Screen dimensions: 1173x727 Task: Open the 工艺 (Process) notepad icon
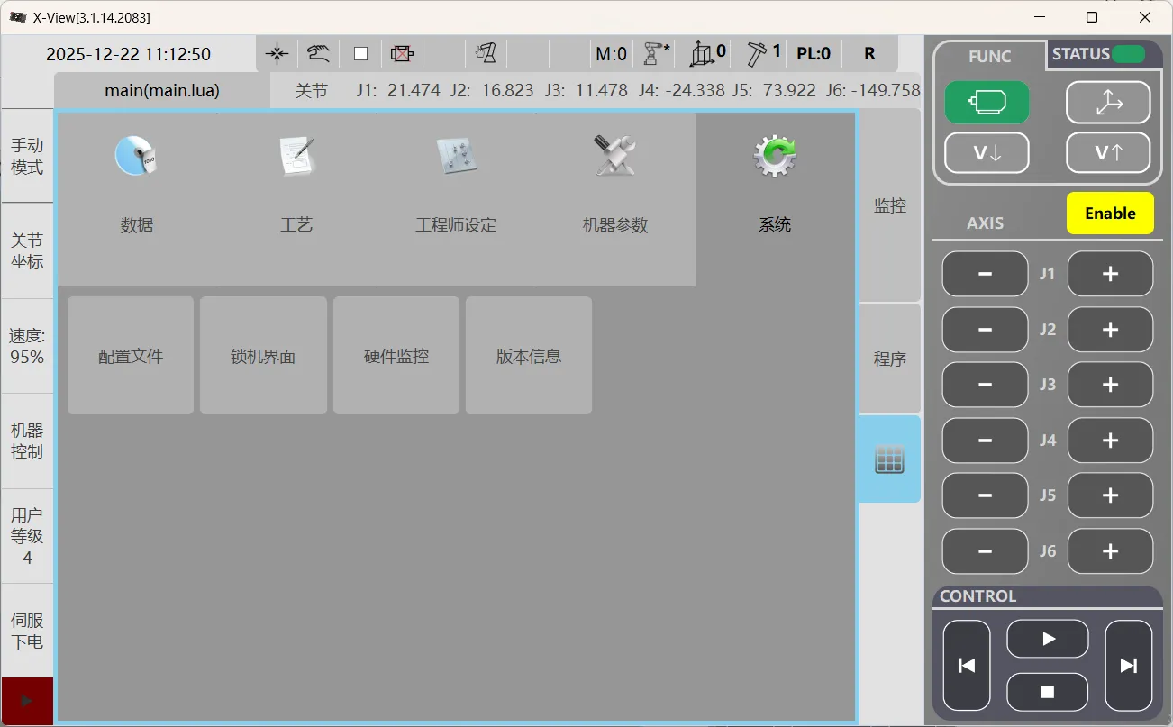point(296,157)
